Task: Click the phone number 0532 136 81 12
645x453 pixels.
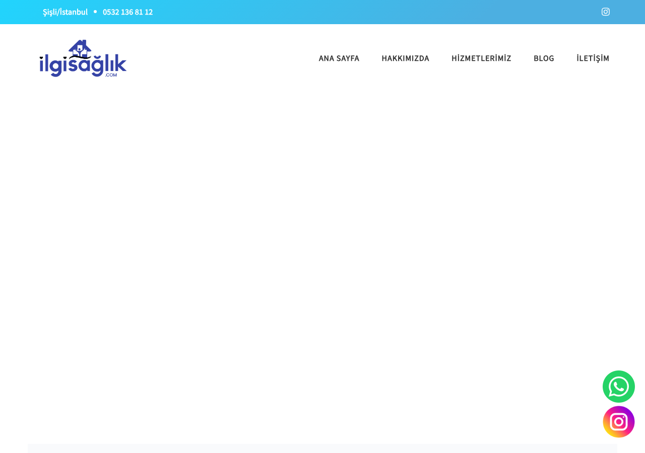Action: (128, 12)
